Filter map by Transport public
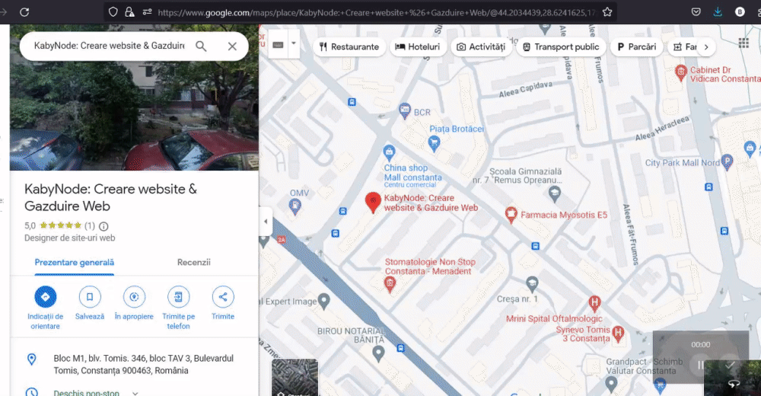The height and width of the screenshot is (396, 761). [x=561, y=47]
